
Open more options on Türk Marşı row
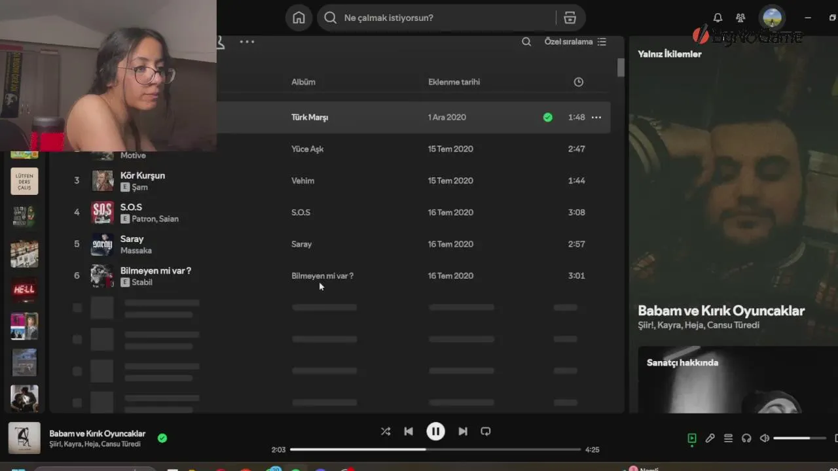pos(596,117)
